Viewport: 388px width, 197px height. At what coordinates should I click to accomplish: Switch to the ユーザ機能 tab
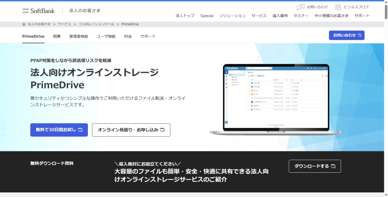(106, 36)
